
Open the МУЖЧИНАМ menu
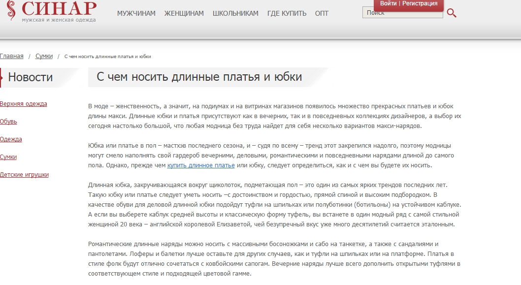coord(136,13)
